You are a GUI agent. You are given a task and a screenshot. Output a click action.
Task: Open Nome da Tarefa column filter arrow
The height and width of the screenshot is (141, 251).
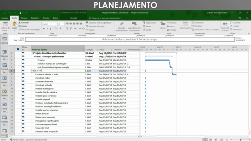[x=83, y=50]
